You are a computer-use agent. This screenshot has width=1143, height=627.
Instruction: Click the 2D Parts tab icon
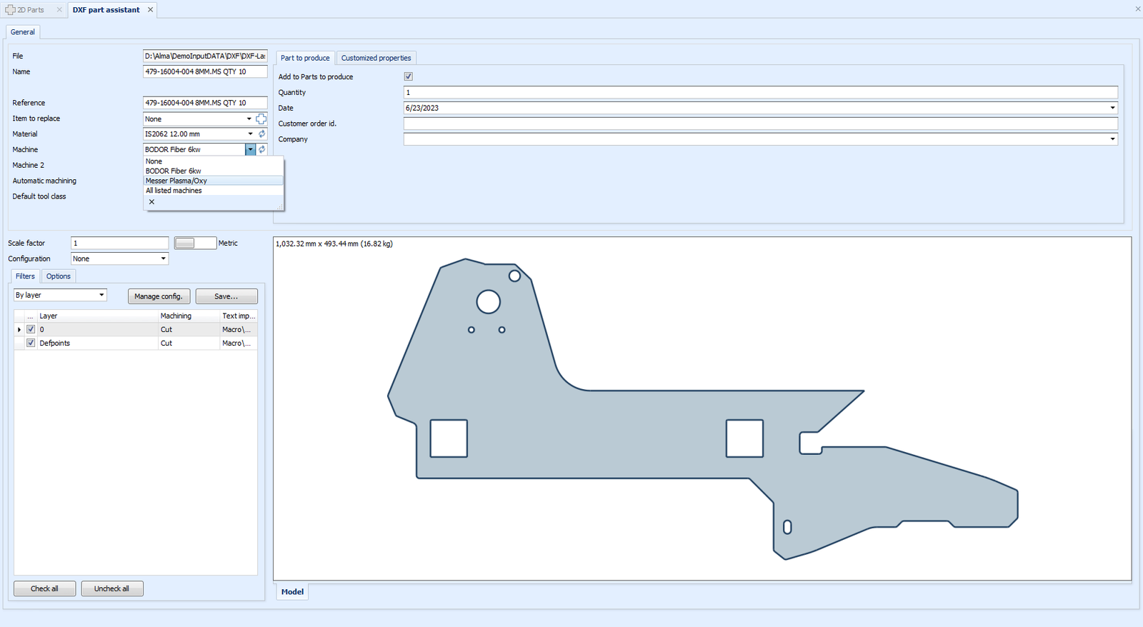[10, 10]
